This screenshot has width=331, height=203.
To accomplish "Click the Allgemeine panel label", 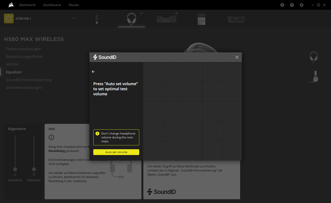I will [17, 129].
